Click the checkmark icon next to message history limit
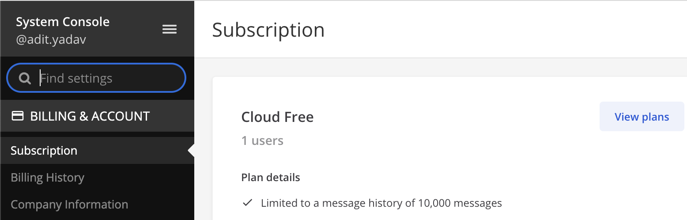 pos(248,203)
